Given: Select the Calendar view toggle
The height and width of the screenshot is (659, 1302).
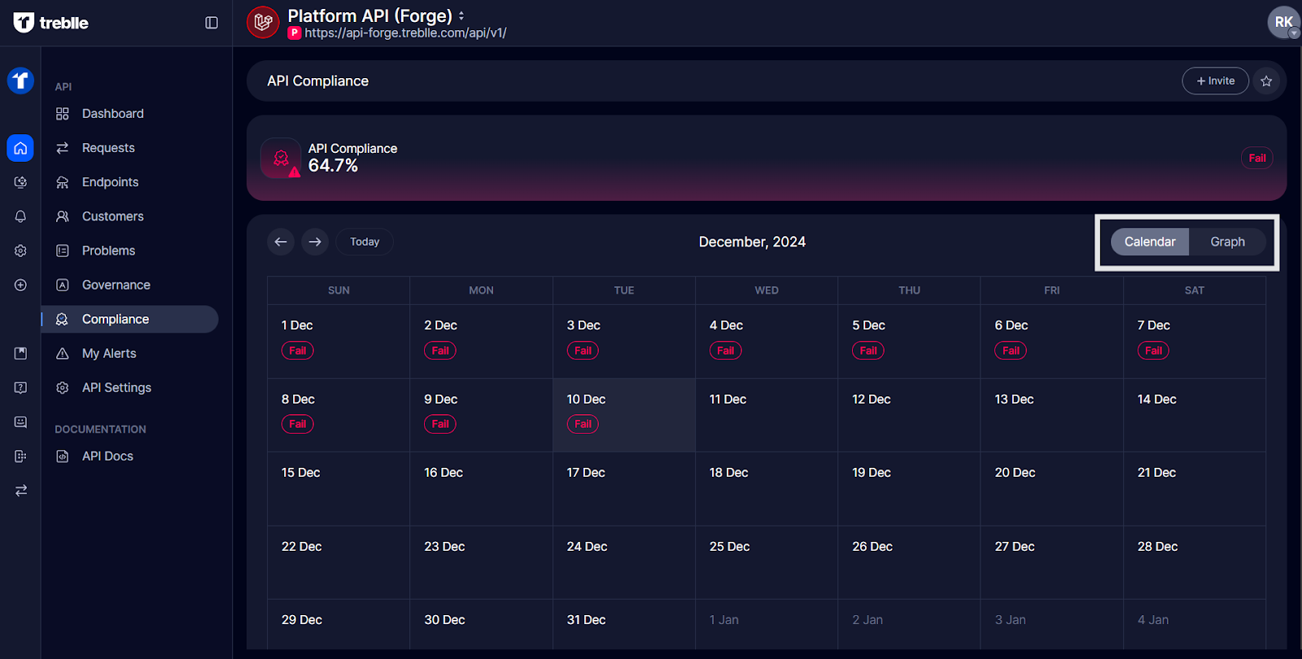Looking at the screenshot, I should click(x=1149, y=242).
